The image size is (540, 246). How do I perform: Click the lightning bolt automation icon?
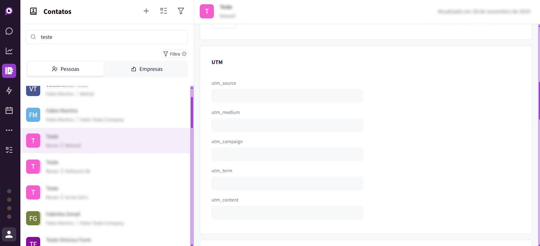(9, 90)
